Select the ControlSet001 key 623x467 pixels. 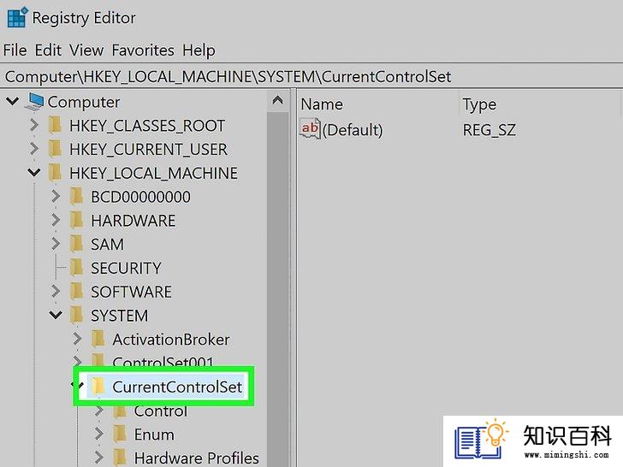(x=163, y=361)
